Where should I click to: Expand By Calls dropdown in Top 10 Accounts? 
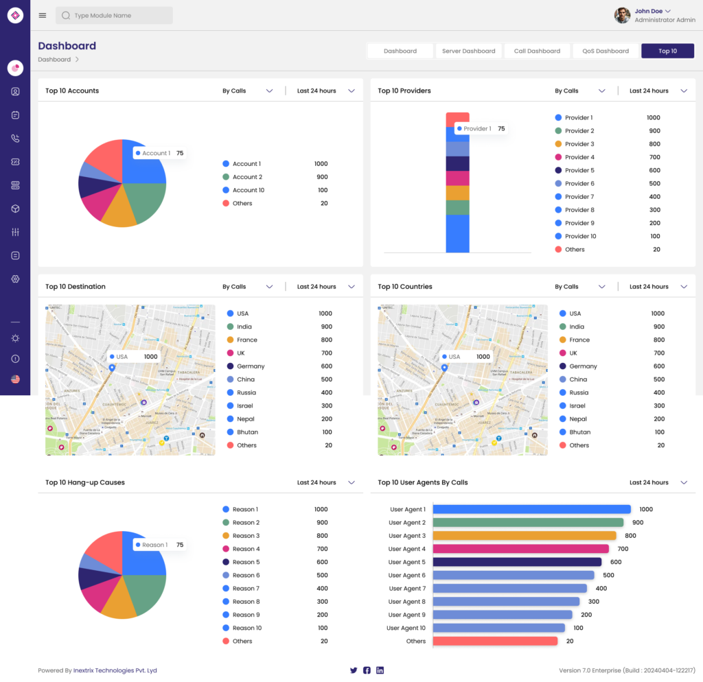[248, 91]
